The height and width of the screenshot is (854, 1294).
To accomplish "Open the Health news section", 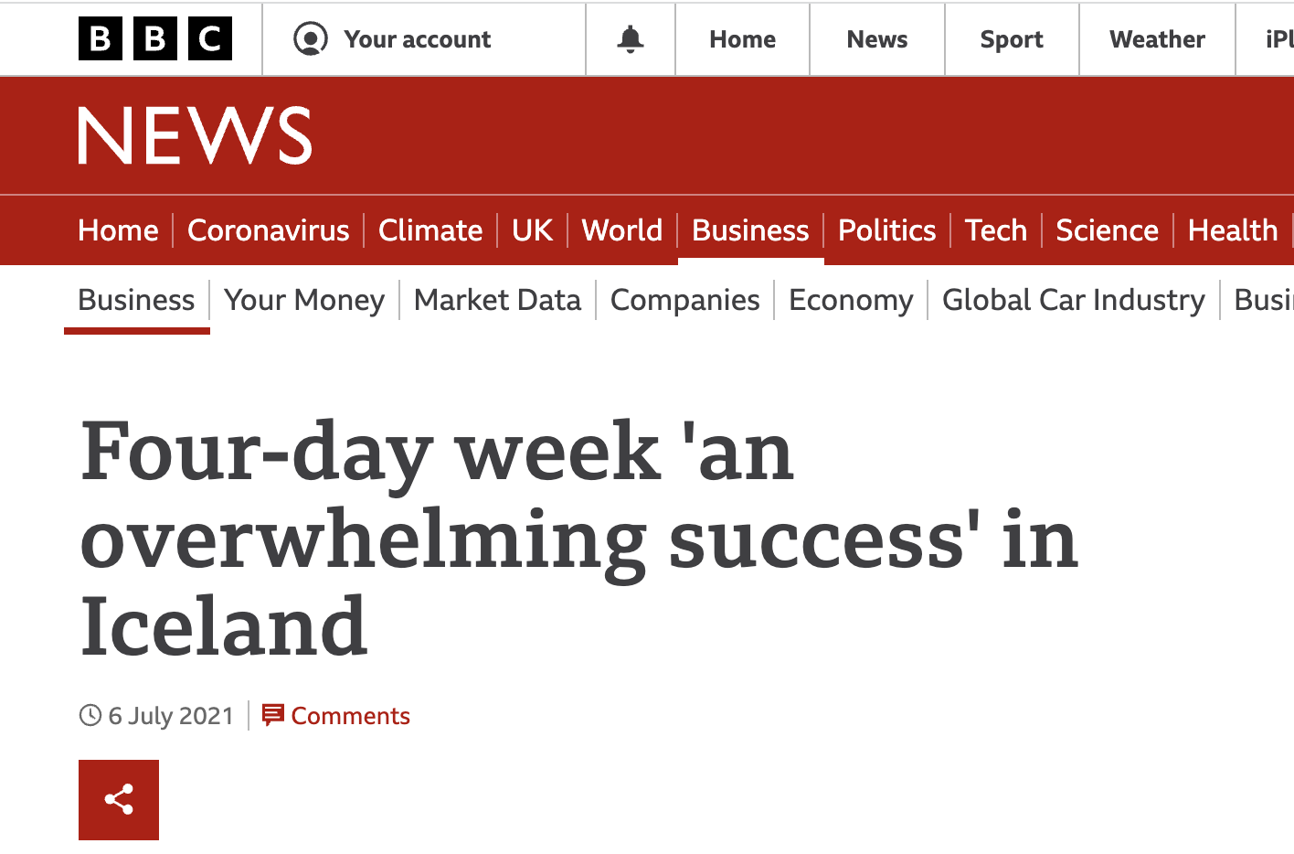I will click(x=1233, y=230).
